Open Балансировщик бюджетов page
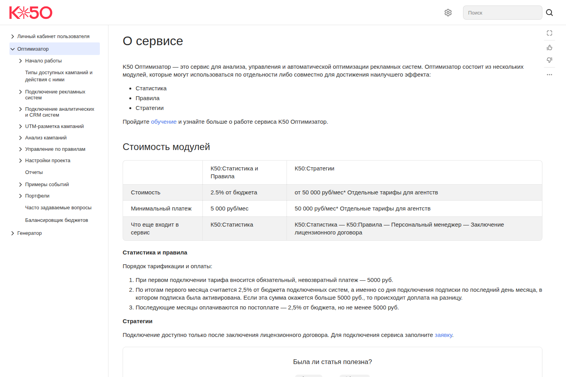The width and height of the screenshot is (566, 377). pyautogui.click(x=57, y=220)
